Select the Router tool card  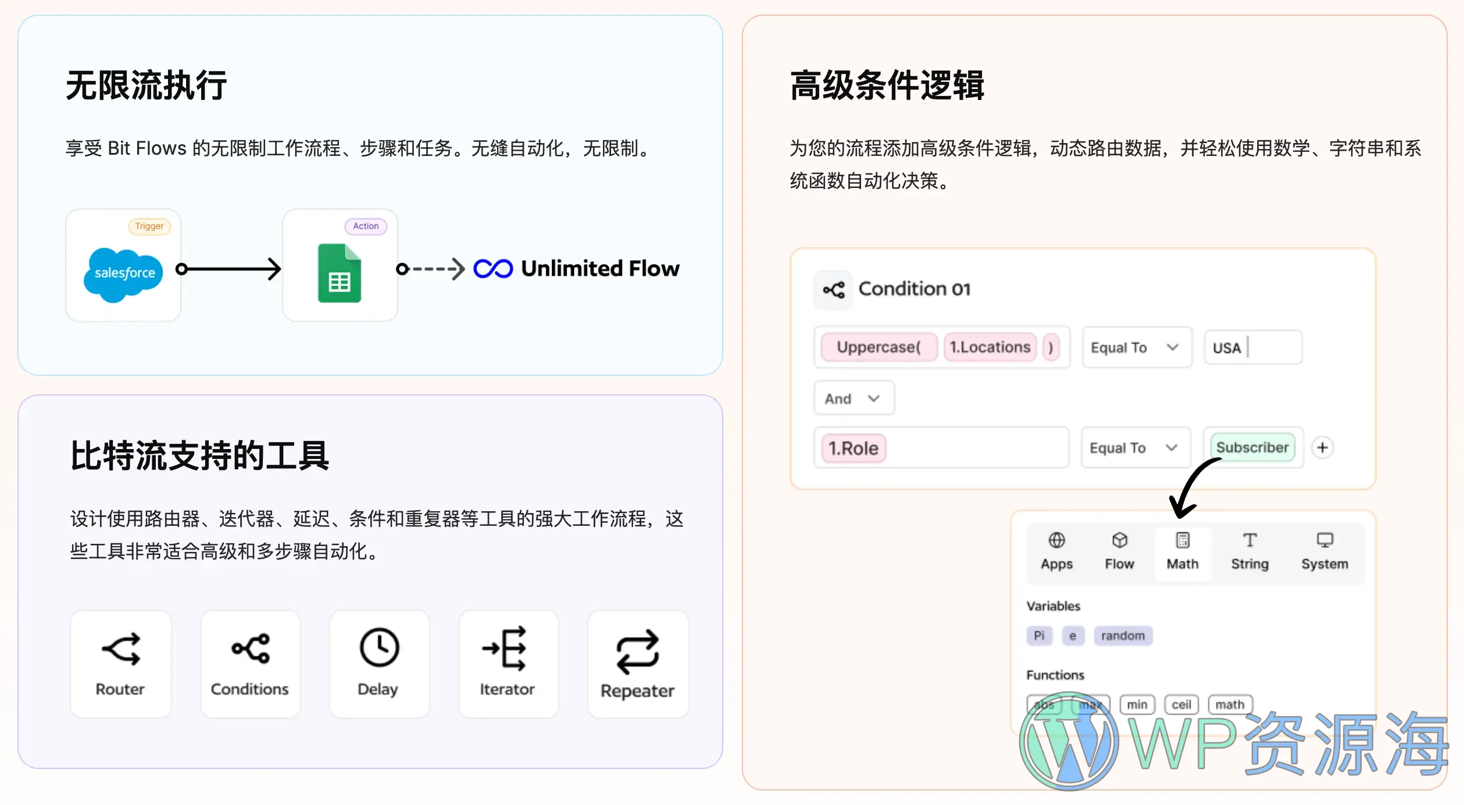(121, 664)
